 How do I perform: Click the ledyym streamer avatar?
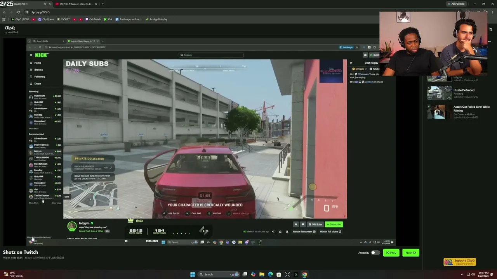click(x=72, y=226)
